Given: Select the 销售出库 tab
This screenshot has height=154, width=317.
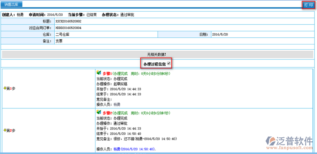Looking at the screenshot, I should click(x=11, y=4).
